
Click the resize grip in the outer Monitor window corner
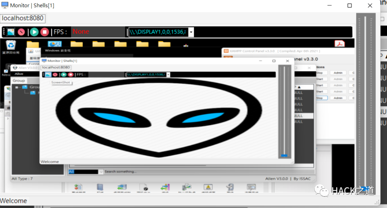pos(377,202)
